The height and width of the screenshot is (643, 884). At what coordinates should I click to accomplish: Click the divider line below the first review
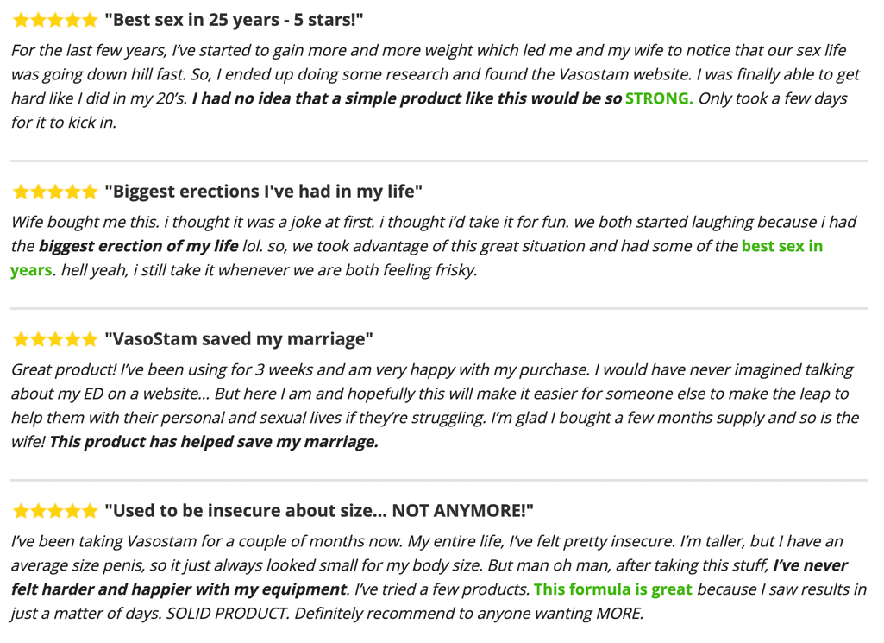439,161
